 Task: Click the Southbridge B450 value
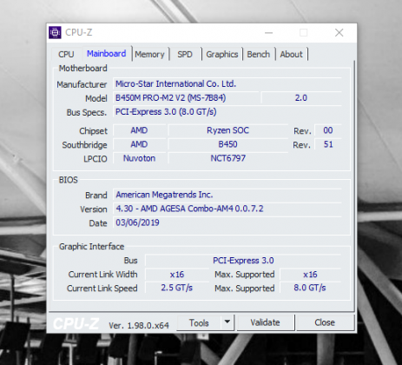click(x=227, y=144)
